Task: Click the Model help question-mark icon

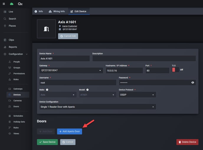Action: (x=88, y=90)
